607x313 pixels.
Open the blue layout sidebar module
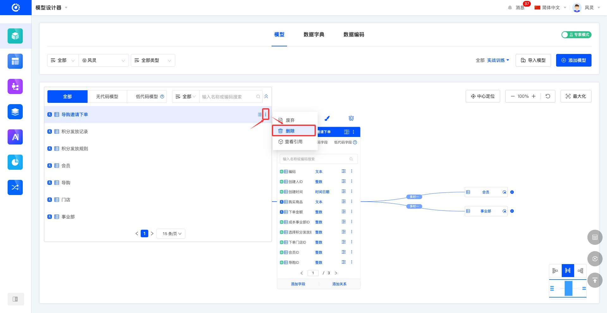15,61
